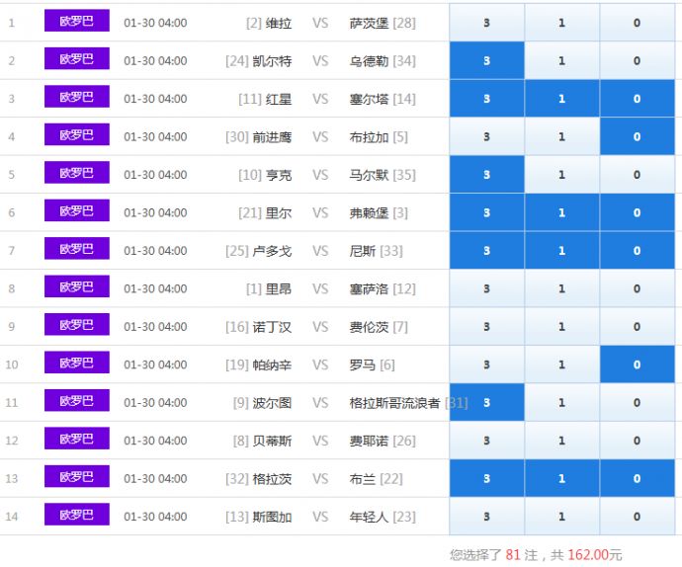
Task: Unselect the 3 cell for 卢多戈 vs 尼斯
Action: tap(486, 251)
